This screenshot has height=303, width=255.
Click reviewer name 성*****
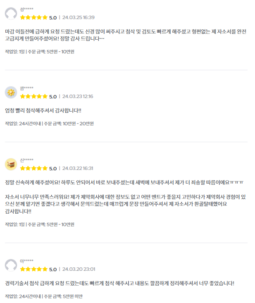(27, 9)
